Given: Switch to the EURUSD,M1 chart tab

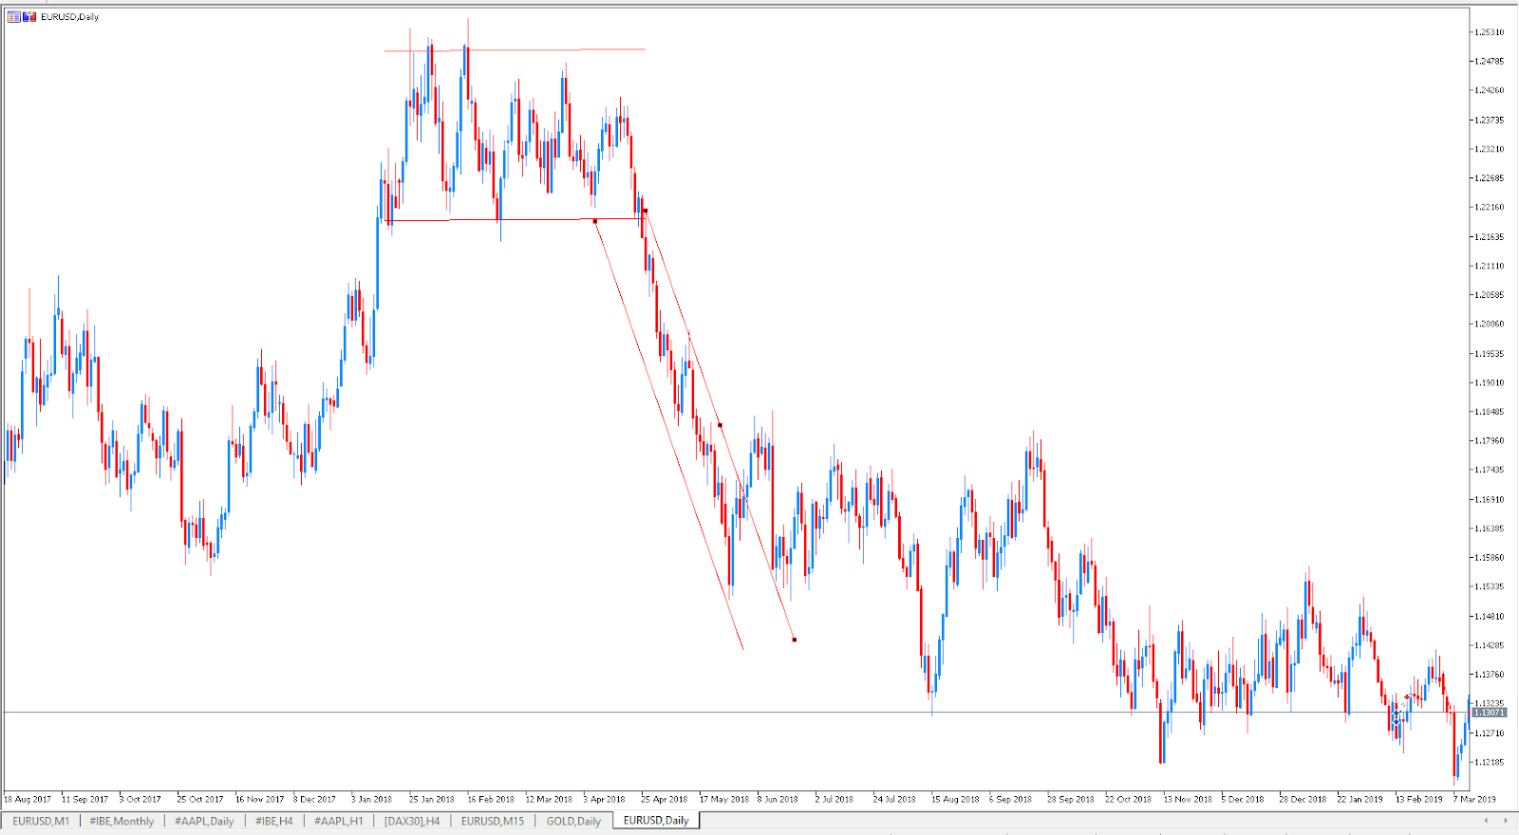Looking at the screenshot, I should pos(41,821).
